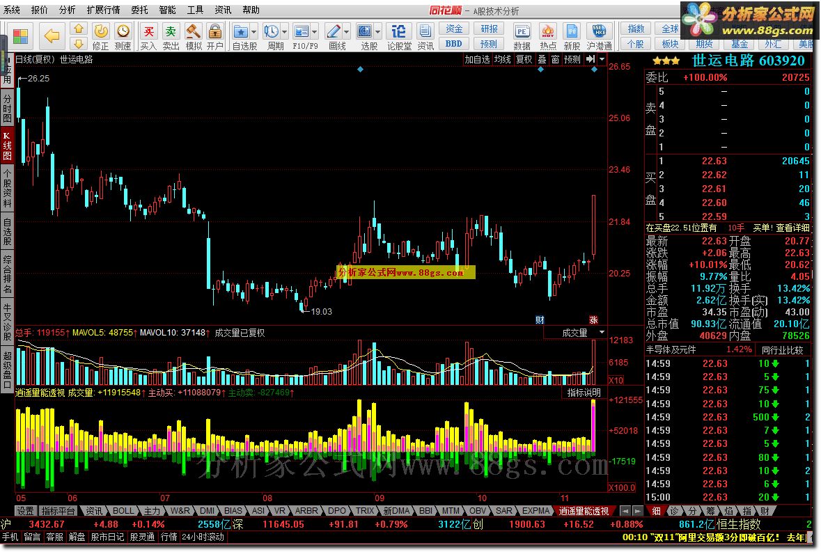
Task: Open the F10/F9 info icon
Action: [301, 32]
